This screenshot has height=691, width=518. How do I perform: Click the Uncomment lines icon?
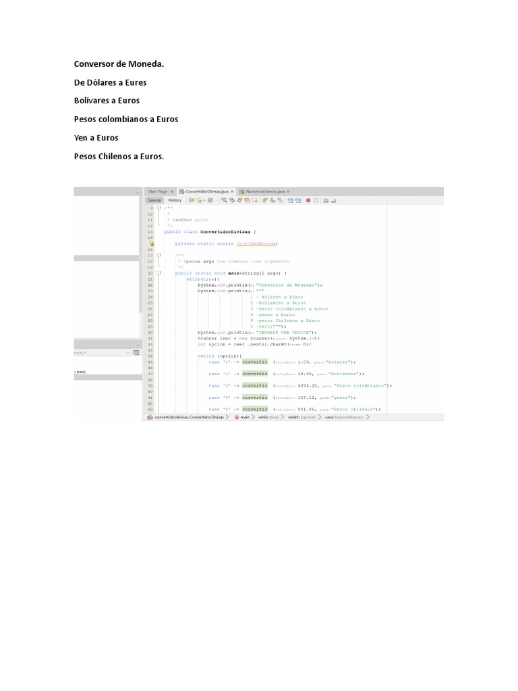[333, 200]
